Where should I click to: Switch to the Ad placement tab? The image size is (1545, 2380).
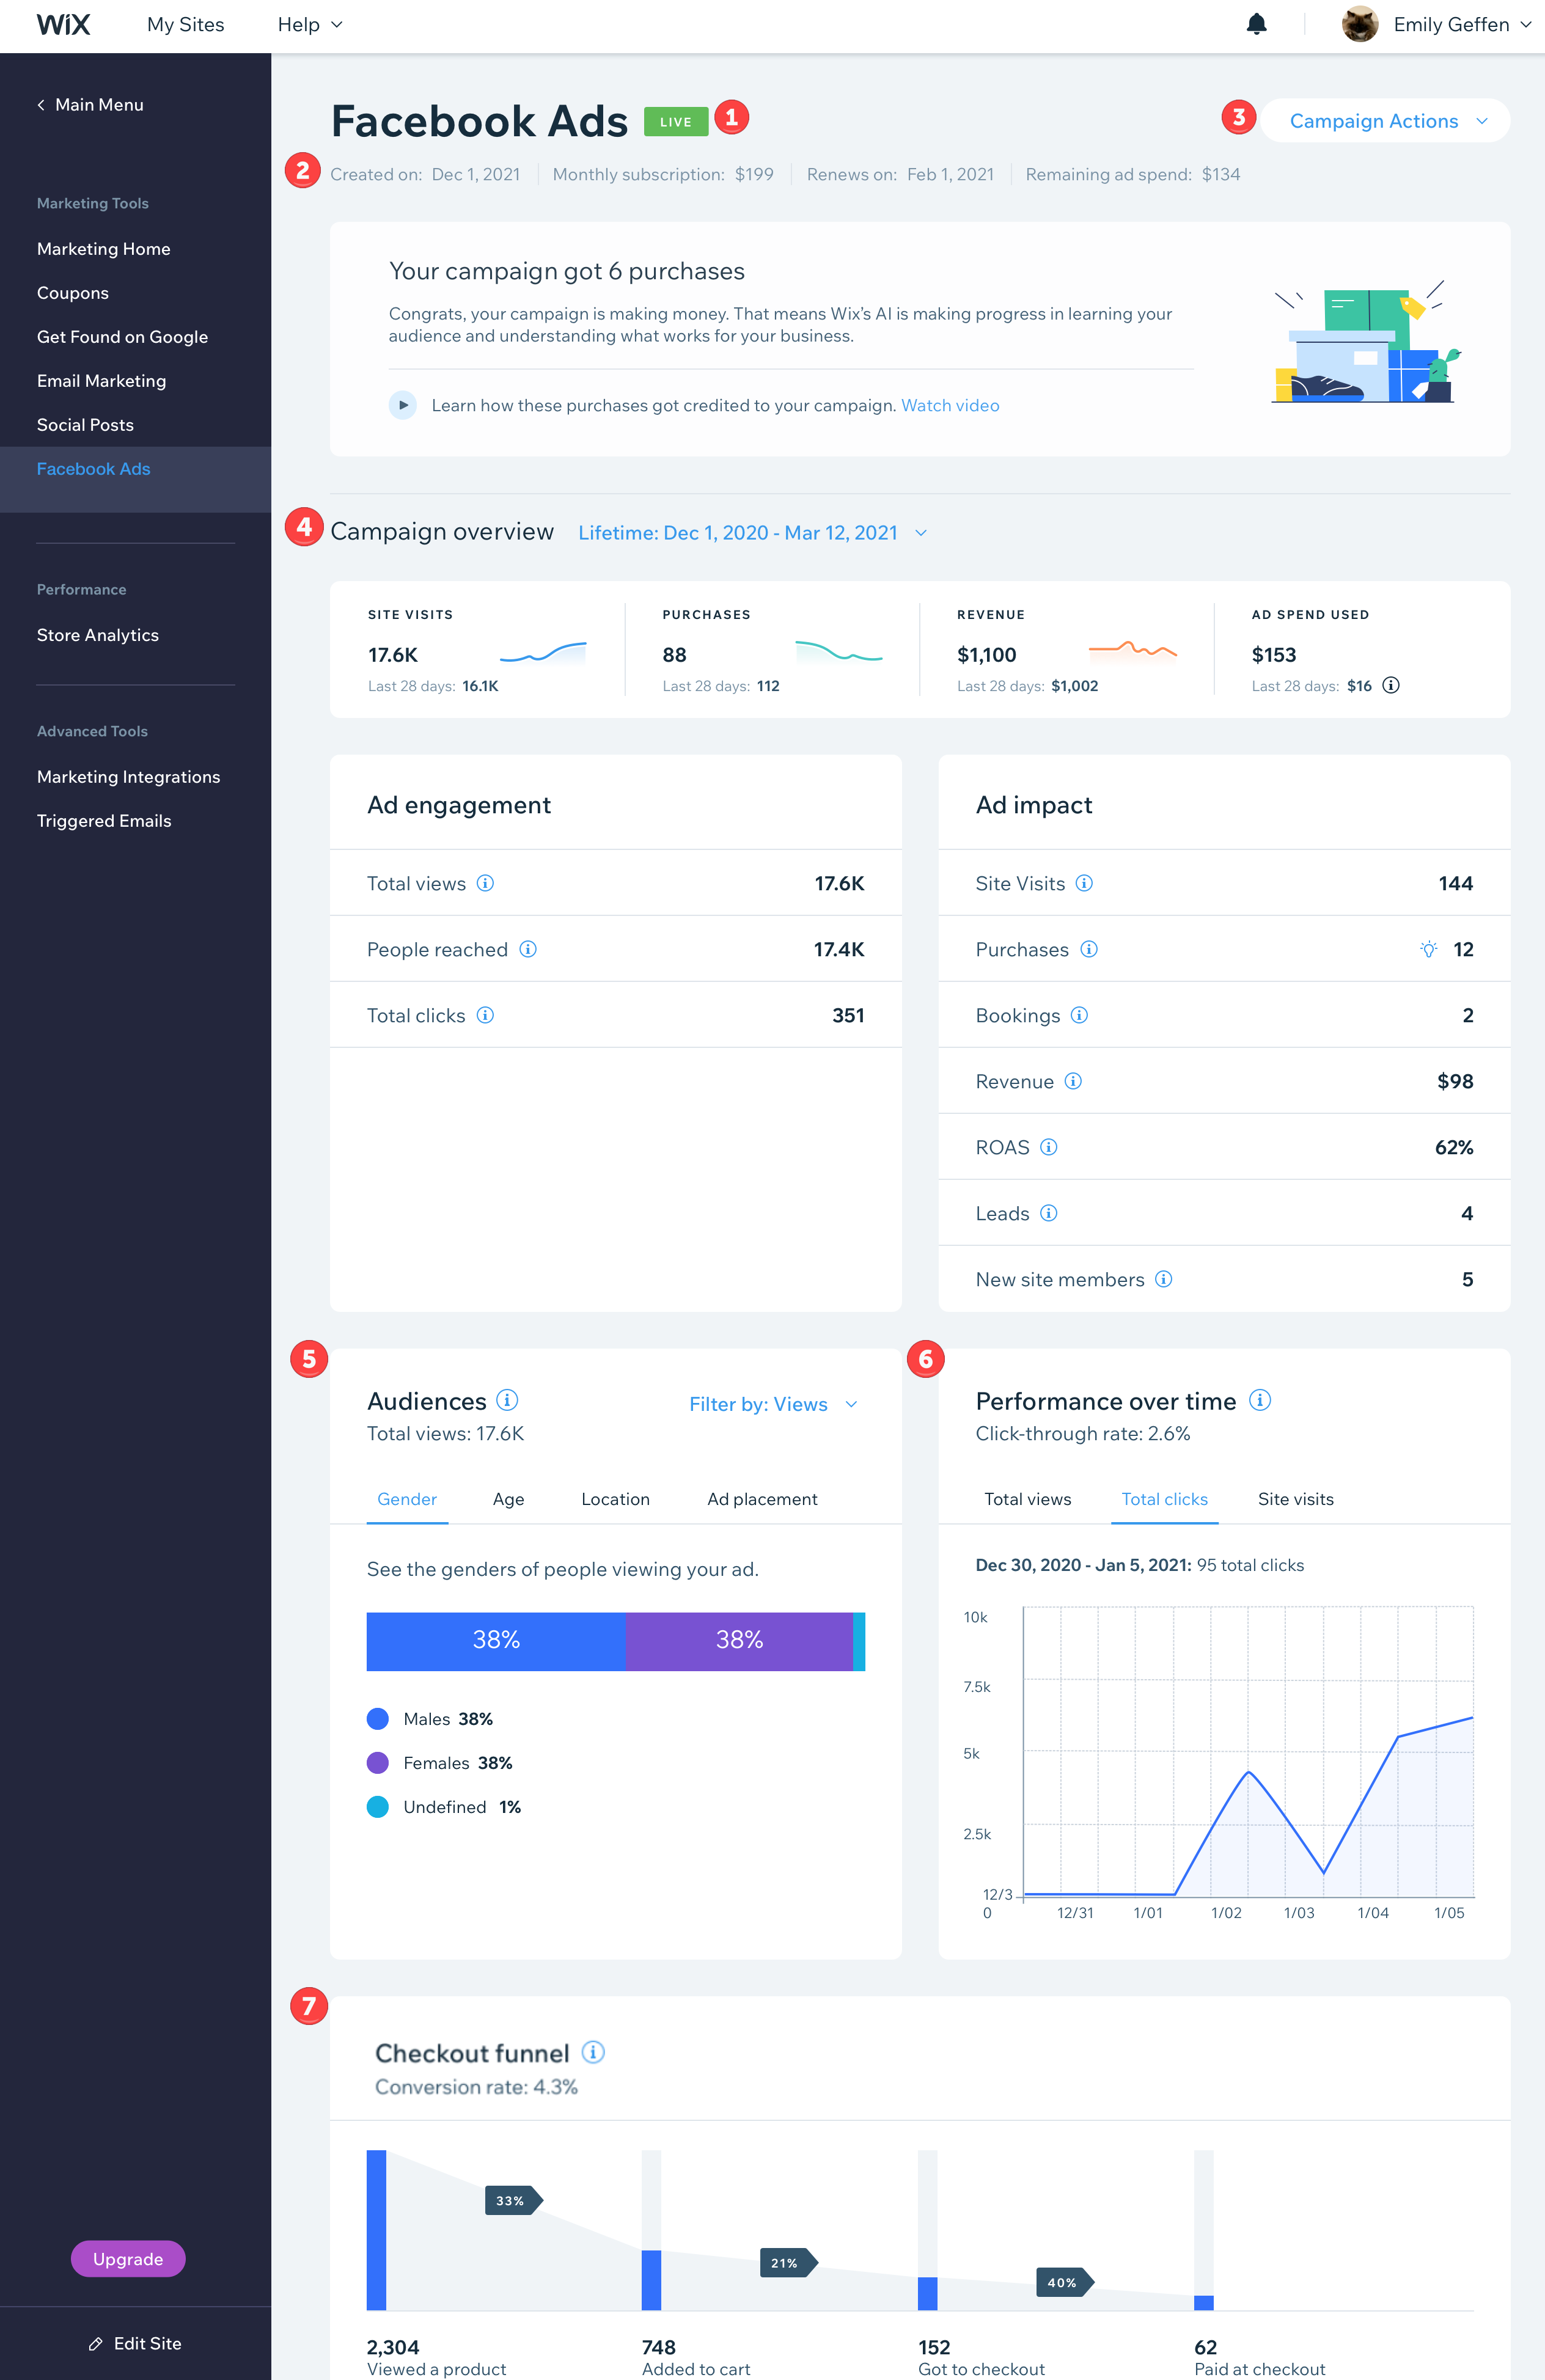(x=763, y=1499)
